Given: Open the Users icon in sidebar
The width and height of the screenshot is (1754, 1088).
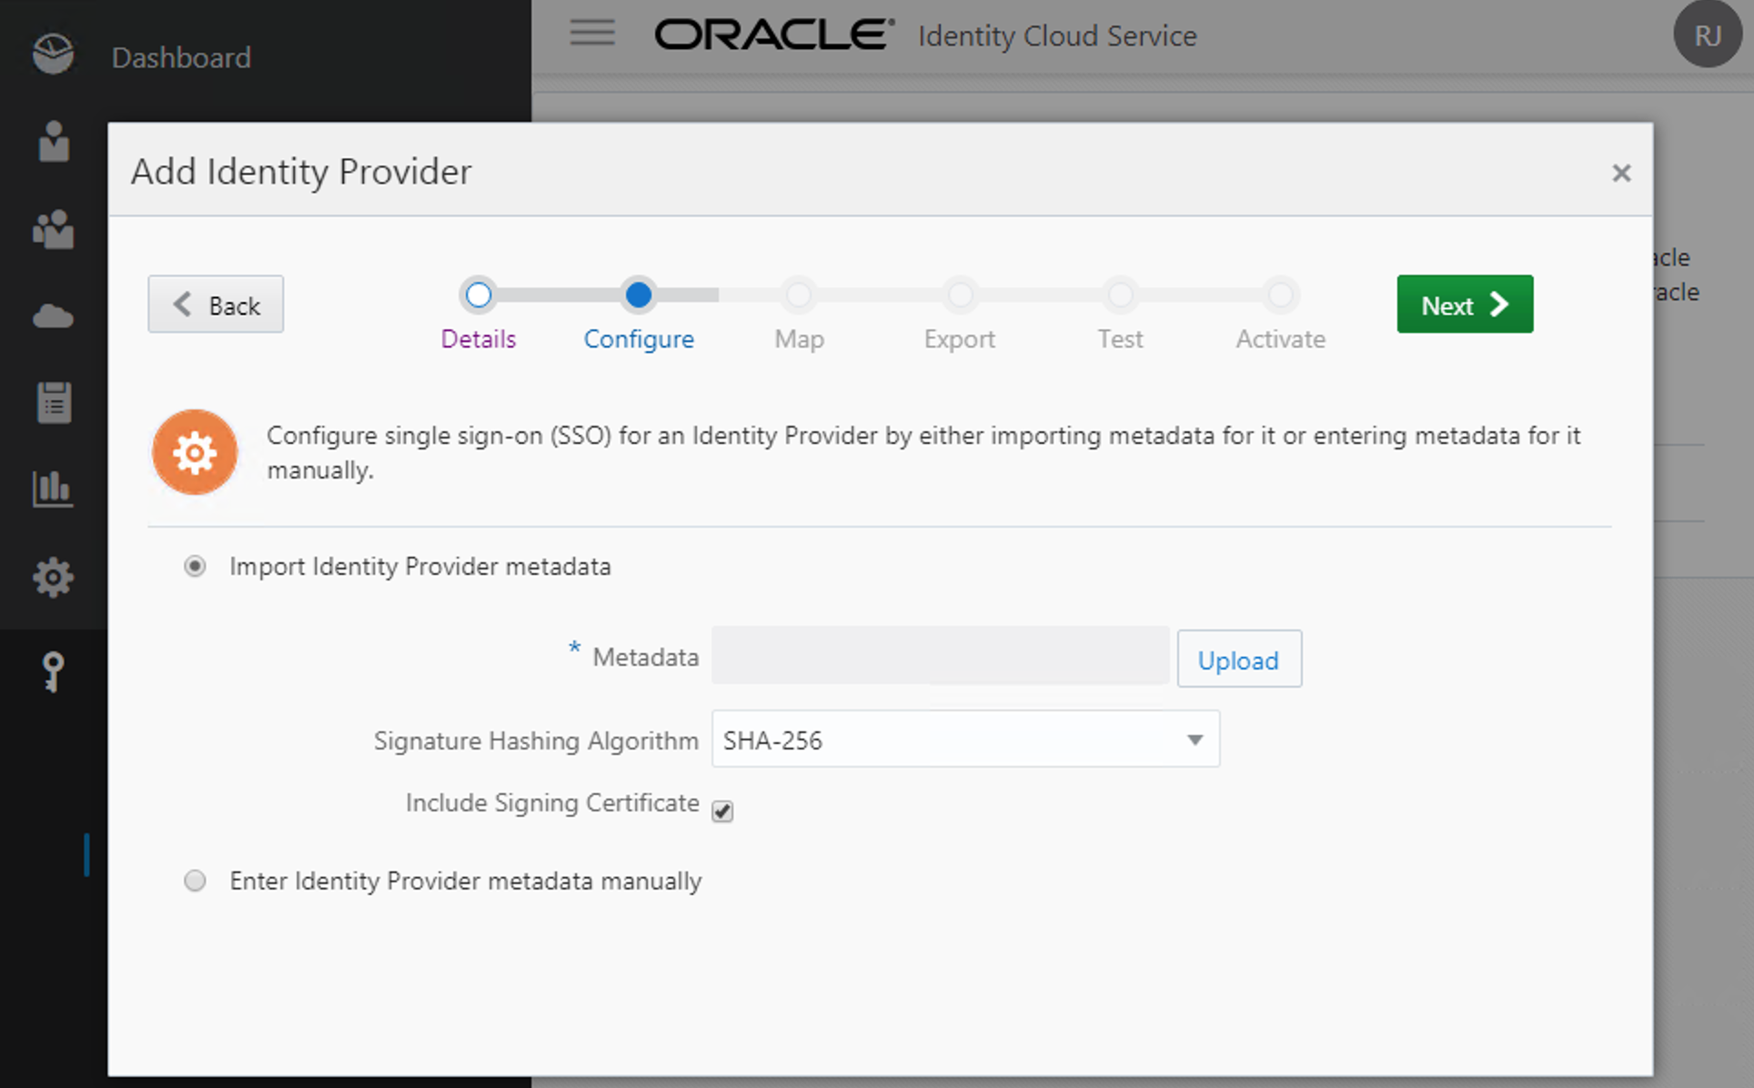Looking at the screenshot, I should [x=54, y=141].
